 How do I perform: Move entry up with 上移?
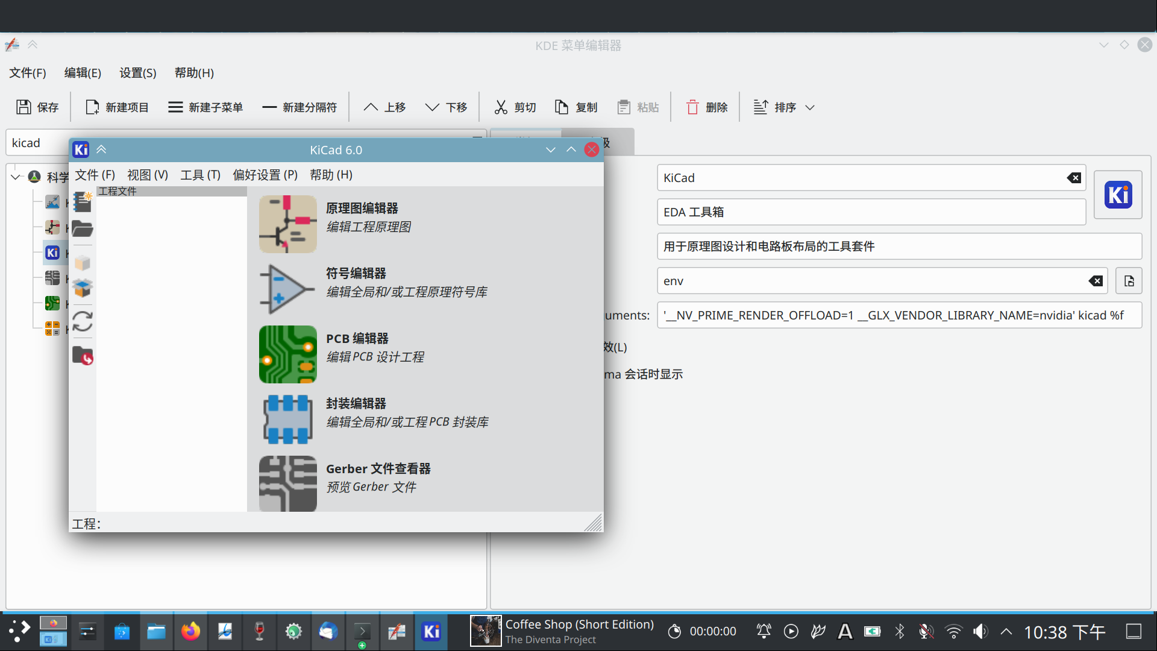(x=384, y=107)
